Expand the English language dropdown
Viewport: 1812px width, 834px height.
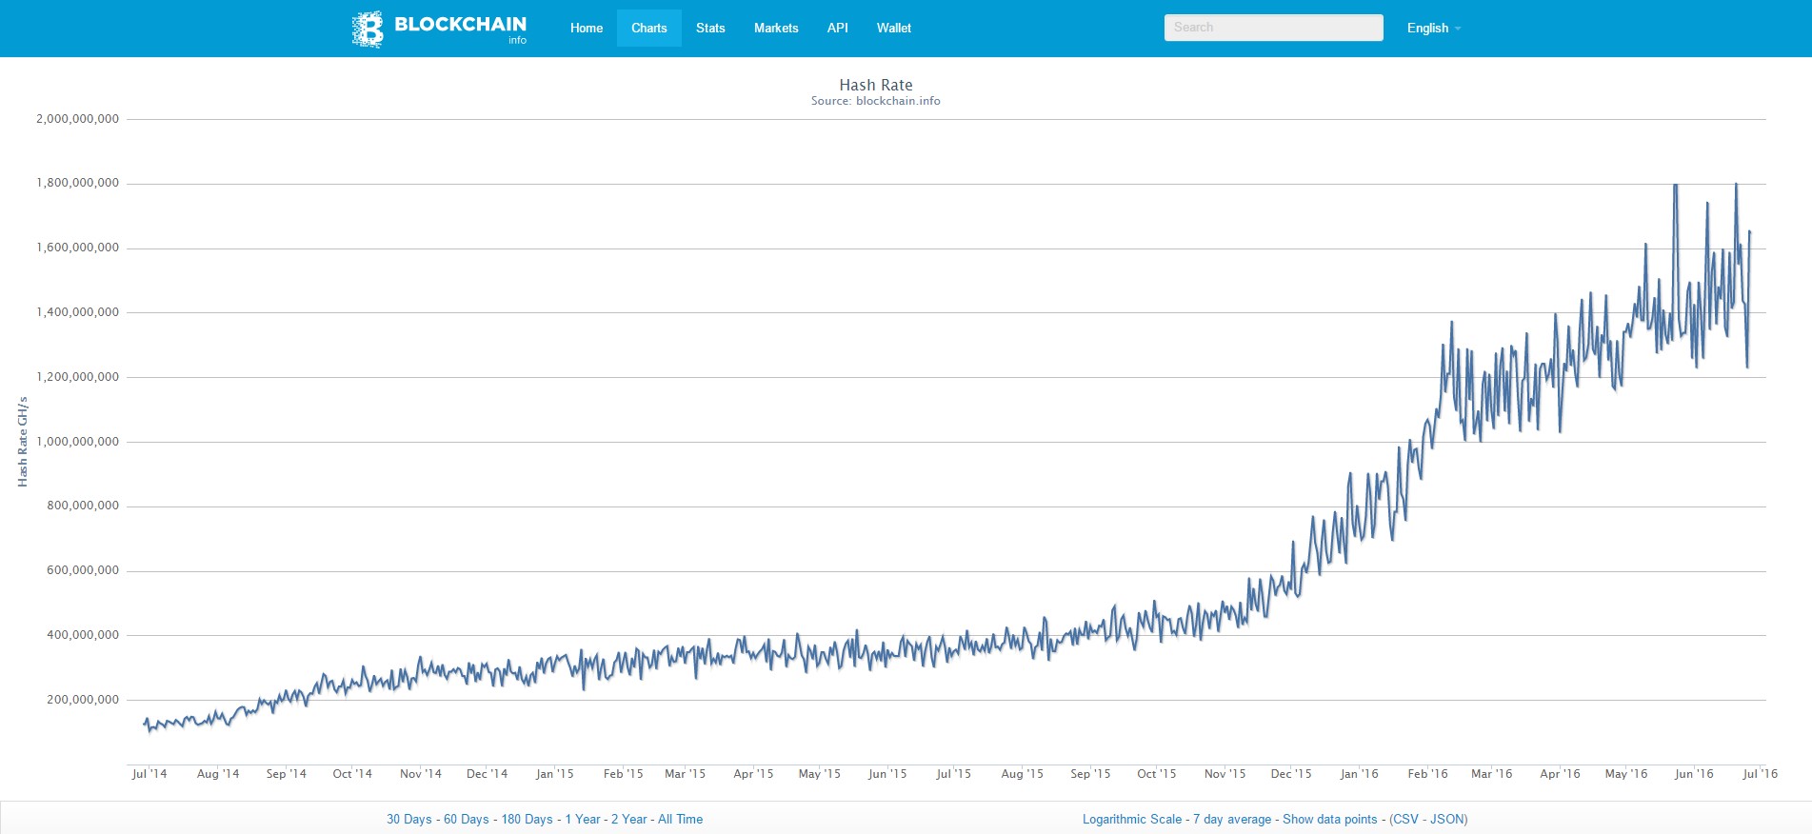click(1433, 29)
